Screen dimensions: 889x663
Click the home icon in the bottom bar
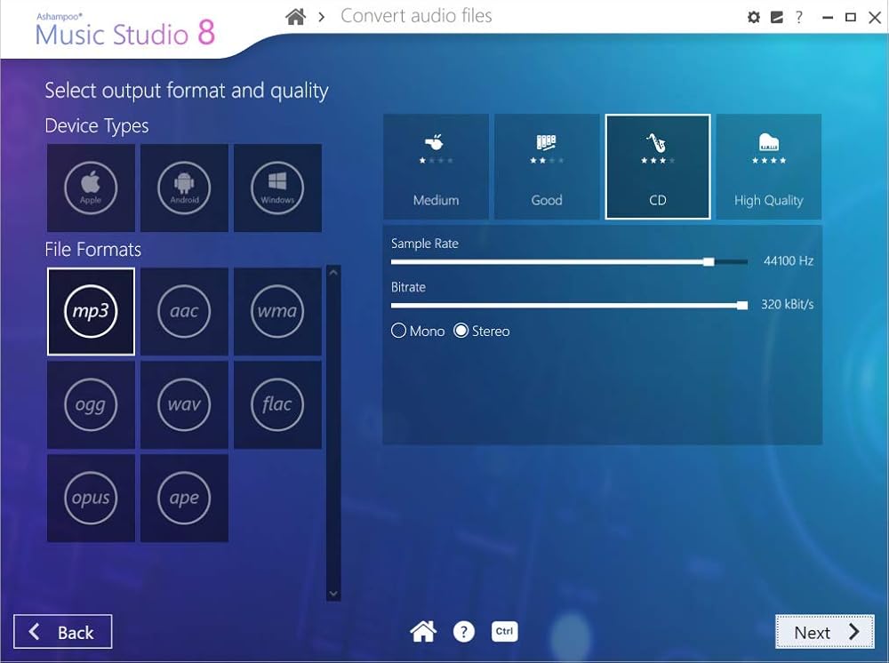coord(423,632)
